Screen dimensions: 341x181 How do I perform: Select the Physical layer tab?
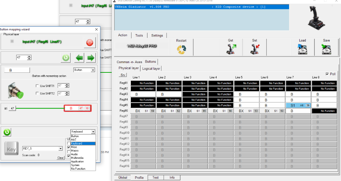[129, 68]
